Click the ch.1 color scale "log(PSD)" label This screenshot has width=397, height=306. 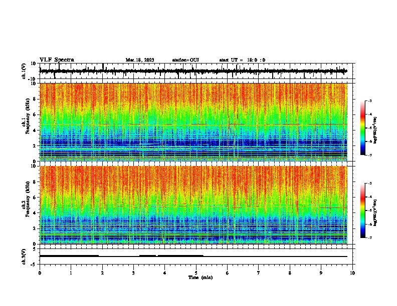[375, 130]
